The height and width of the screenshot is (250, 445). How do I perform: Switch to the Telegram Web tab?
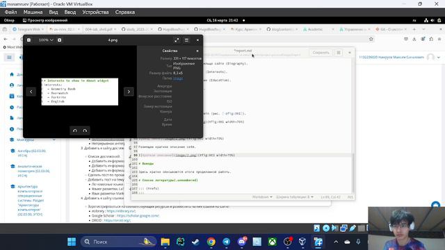point(28,29)
